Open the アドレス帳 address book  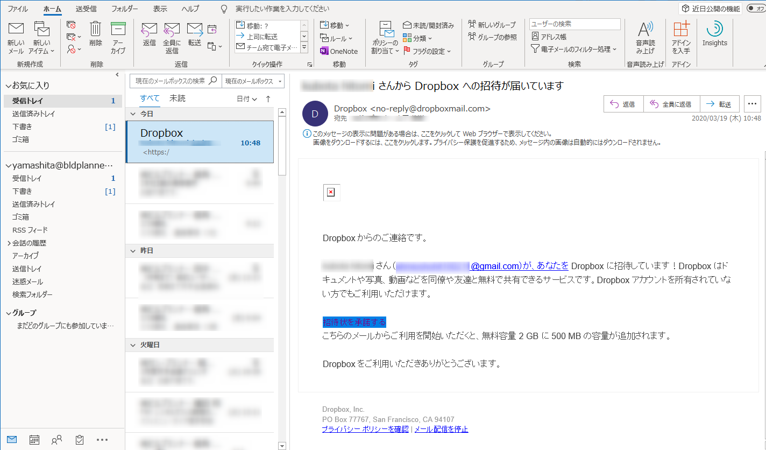point(549,37)
